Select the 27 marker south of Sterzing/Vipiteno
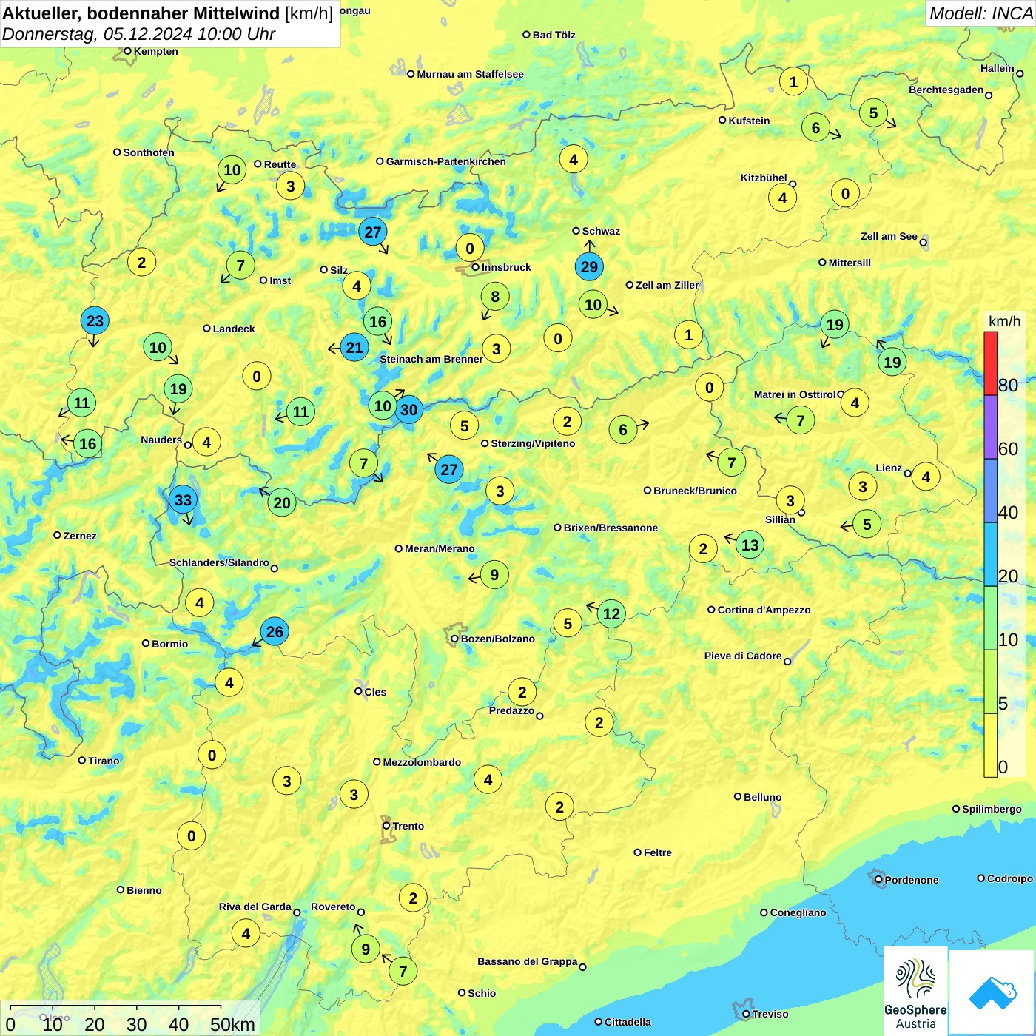This screenshot has width=1036, height=1036. coord(449,470)
